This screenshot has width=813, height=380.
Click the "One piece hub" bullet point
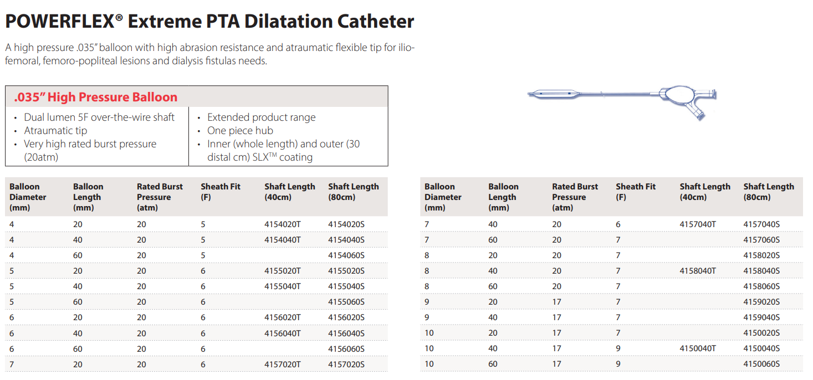[240, 131]
